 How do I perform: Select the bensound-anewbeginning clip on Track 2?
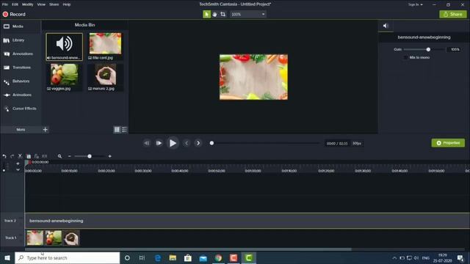247,221
